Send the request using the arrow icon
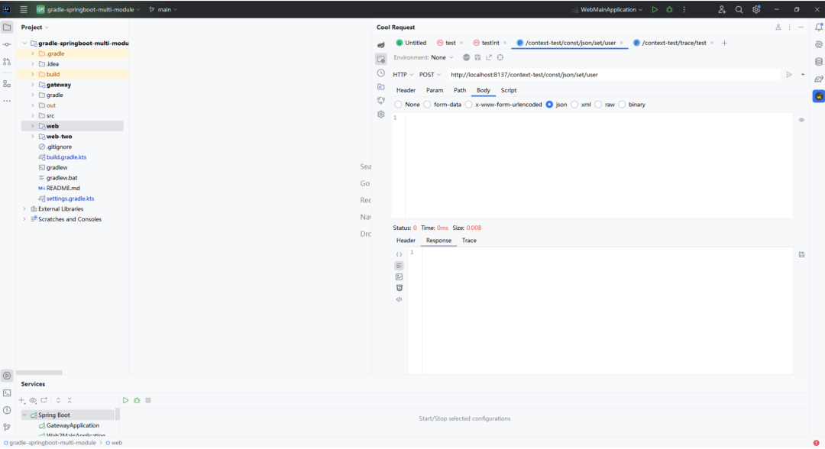This screenshot has height=449, width=825. [788, 73]
